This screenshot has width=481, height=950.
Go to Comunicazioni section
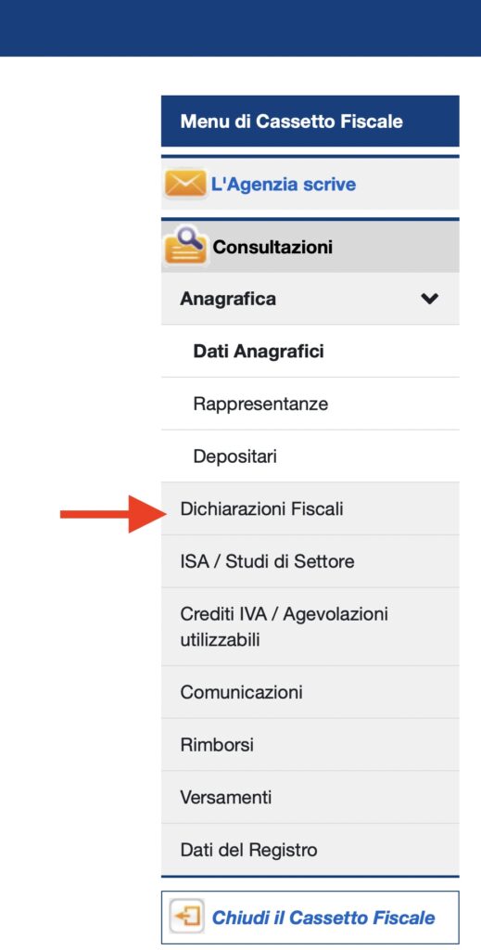(x=310, y=692)
